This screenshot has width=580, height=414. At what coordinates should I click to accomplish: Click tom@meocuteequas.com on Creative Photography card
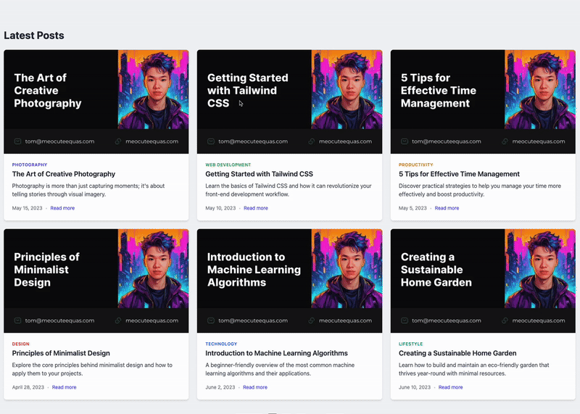(x=59, y=141)
